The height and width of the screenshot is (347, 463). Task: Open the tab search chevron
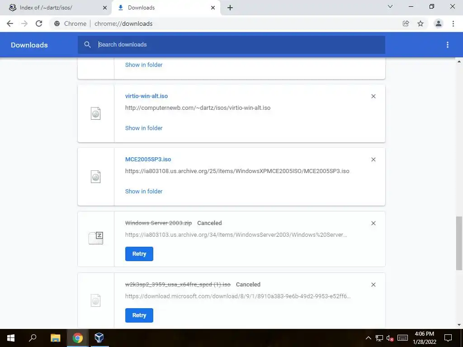390,6
